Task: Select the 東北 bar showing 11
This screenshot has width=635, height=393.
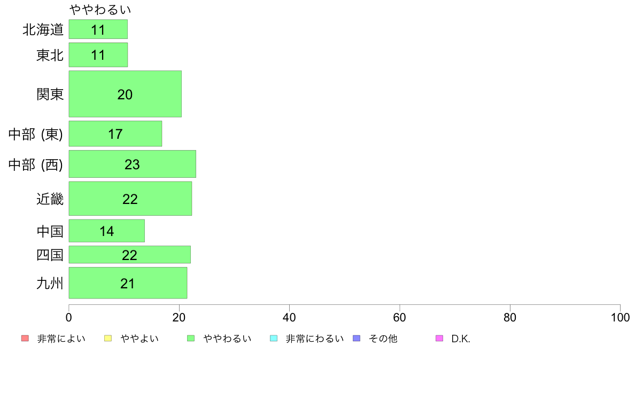Action: (x=98, y=54)
